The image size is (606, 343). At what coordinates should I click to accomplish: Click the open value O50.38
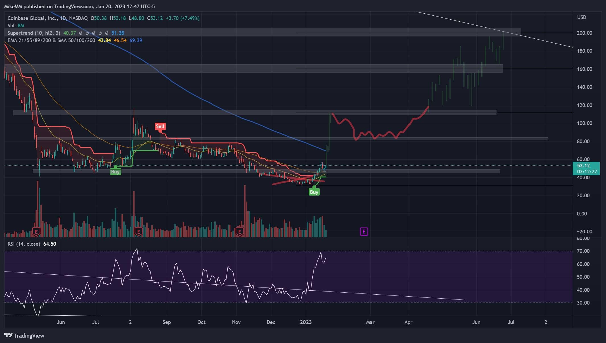tap(99, 18)
